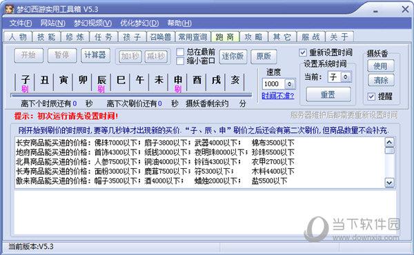Click the price list scrollbar thumb
The image size is (414, 255).
point(390,150)
